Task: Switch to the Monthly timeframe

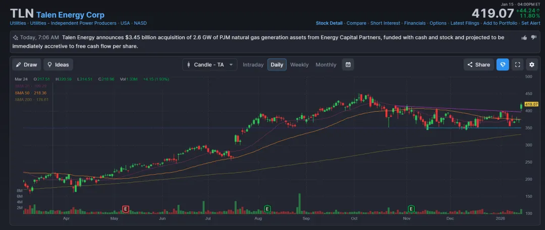Action: (326, 64)
